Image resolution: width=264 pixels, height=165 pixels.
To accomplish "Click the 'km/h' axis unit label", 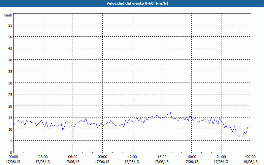I will [8, 15].
